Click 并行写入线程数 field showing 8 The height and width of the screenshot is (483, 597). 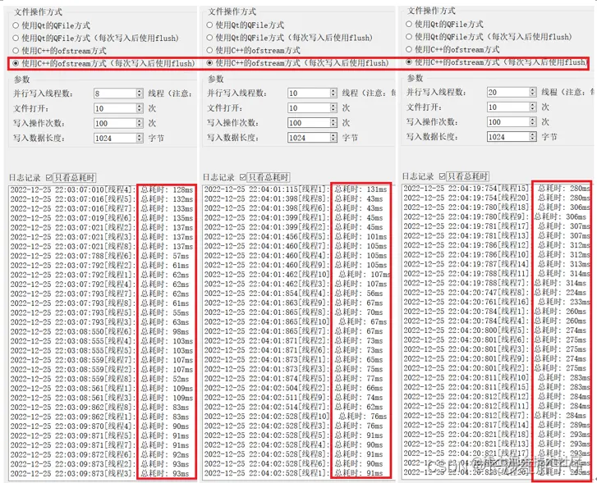point(118,93)
